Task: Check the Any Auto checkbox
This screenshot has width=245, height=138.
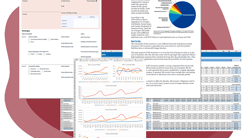Action: pos(29,69)
